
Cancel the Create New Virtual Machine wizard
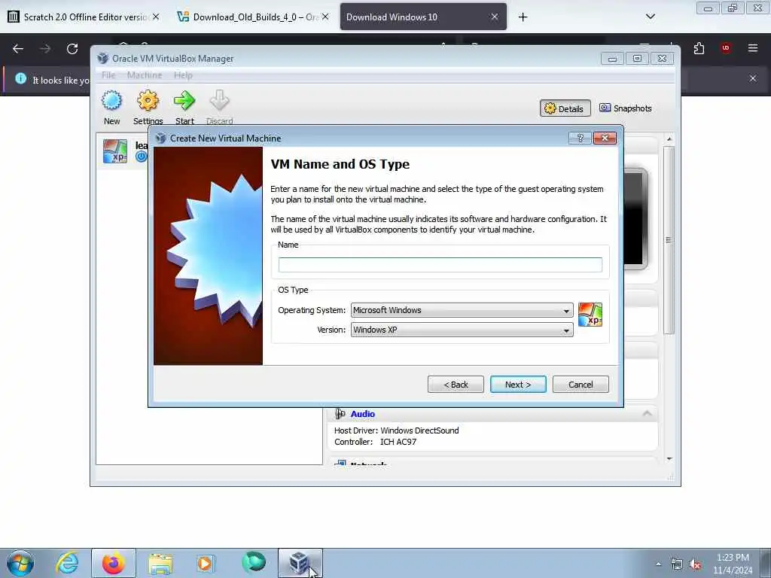click(581, 385)
